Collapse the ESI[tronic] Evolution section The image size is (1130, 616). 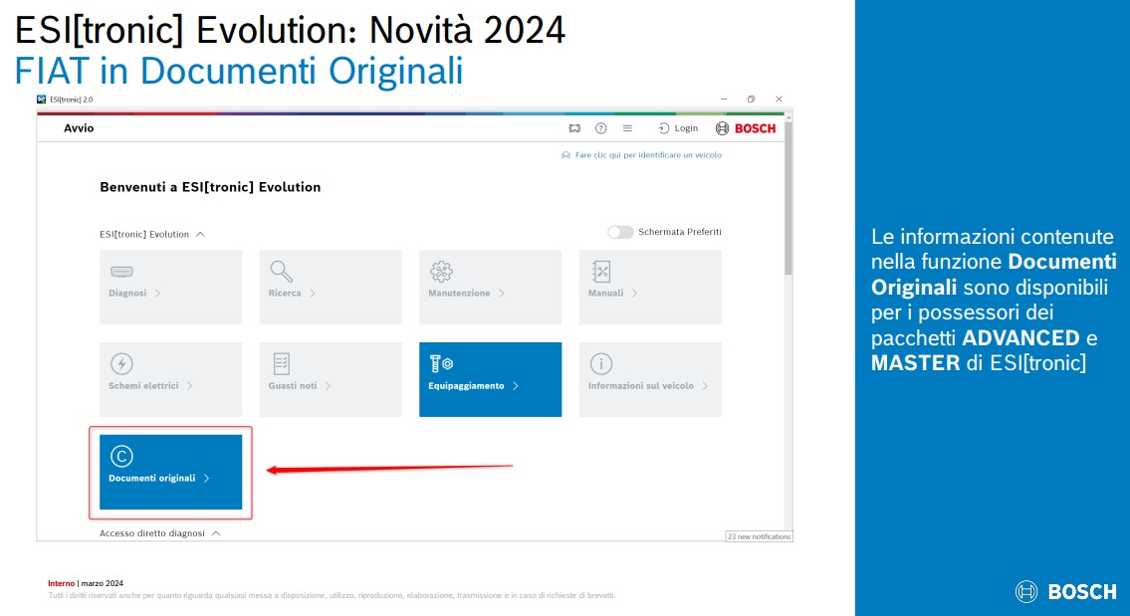click(200, 234)
